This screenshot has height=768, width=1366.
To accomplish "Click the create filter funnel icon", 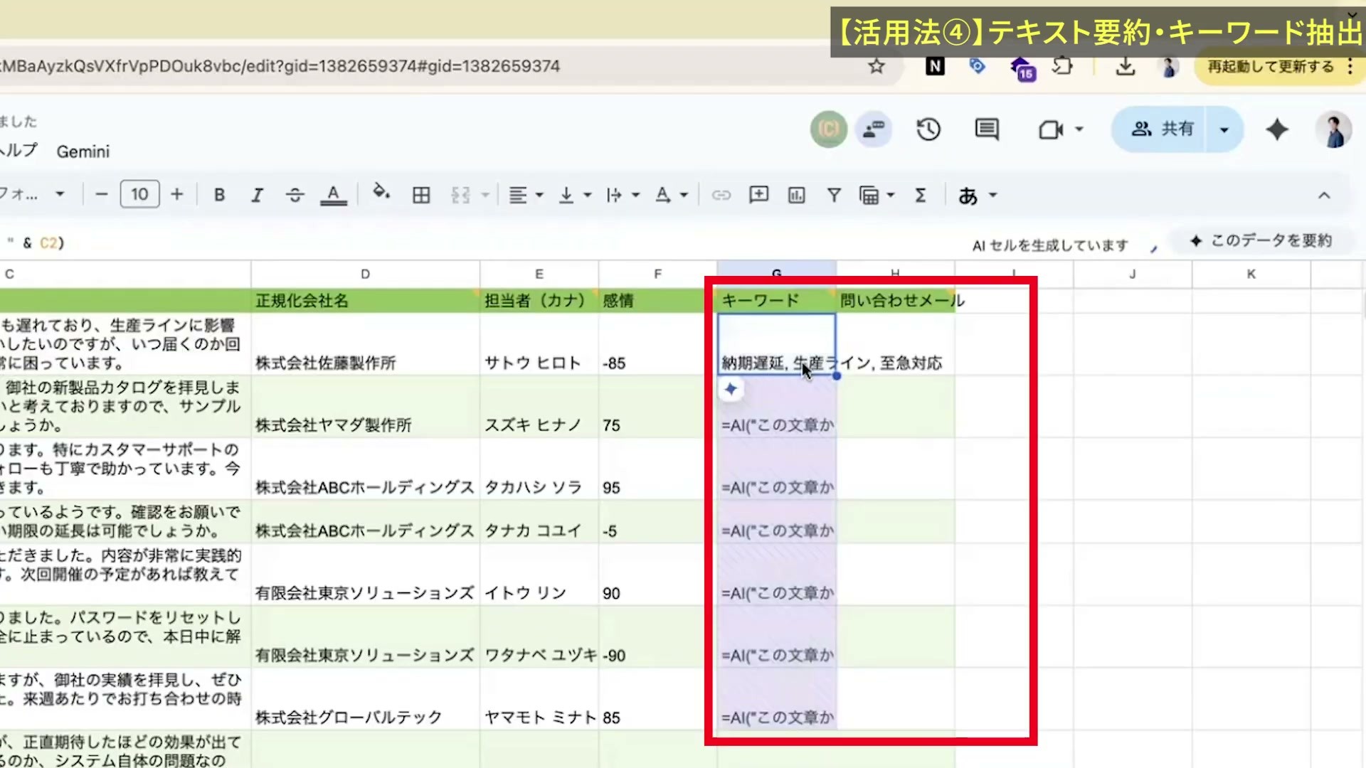I will pos(834,195).
